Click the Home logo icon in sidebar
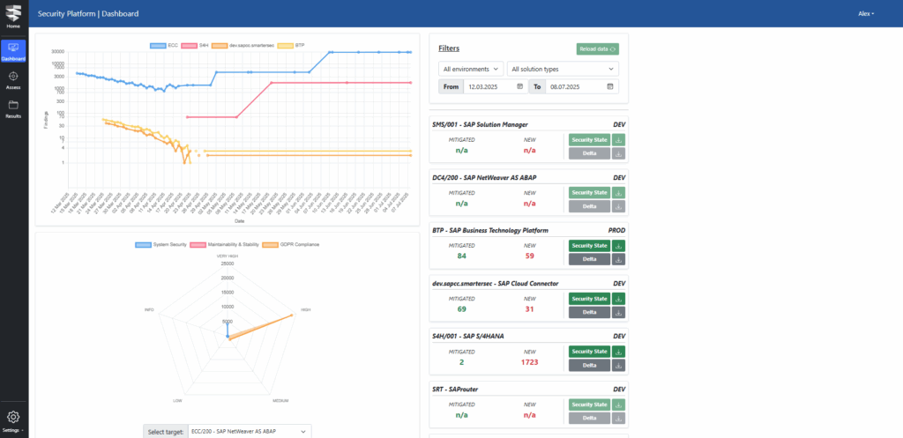This screenshot has width=903, height=438. (13, 12)
